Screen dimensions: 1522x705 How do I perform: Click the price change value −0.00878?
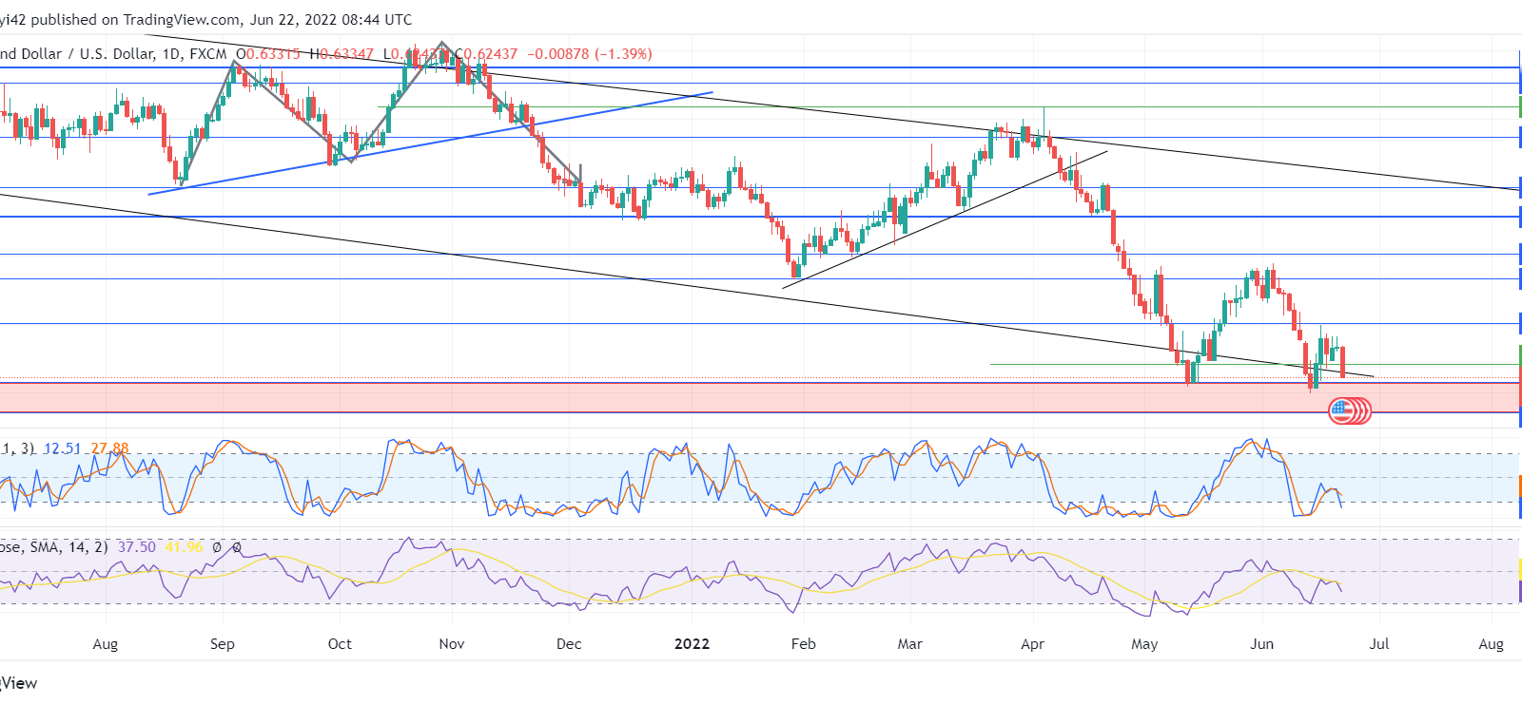pyautogui.click(x=557, y=54)
